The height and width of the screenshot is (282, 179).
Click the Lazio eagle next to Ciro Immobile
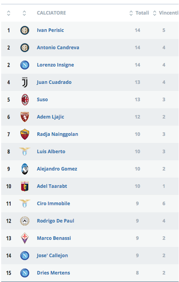click(x=25, y=203)
